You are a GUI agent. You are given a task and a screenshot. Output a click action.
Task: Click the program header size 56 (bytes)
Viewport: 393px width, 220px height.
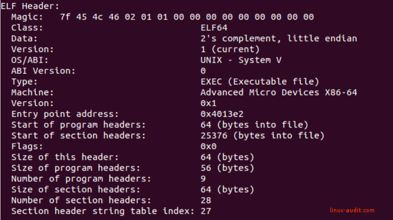pos(227,168)
